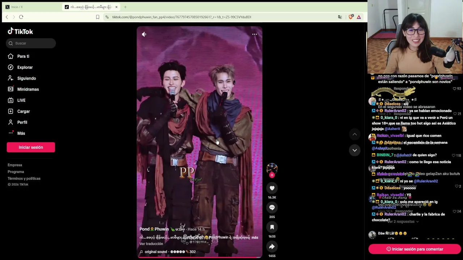Image resolution: width=463 pixels, height=260 pixels.
Task: Expand 'Ver 2 respuestas' in the comments
Action: [403, 222]
